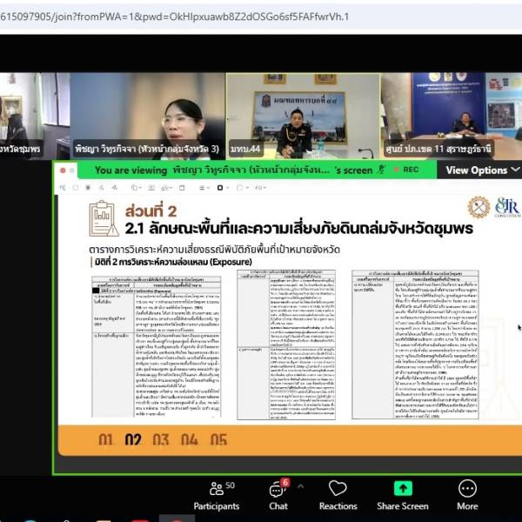The image size is (522, 522).
Task: Click the ศูนย์ ปภ.เขต 11 สุราษฎร์ธานี name label
Action: 438,149
